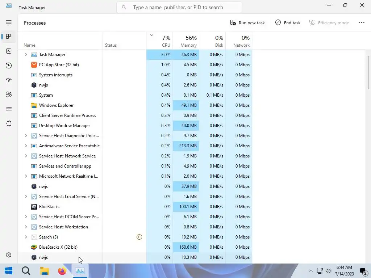Open the Users page icon

[9, 94]
